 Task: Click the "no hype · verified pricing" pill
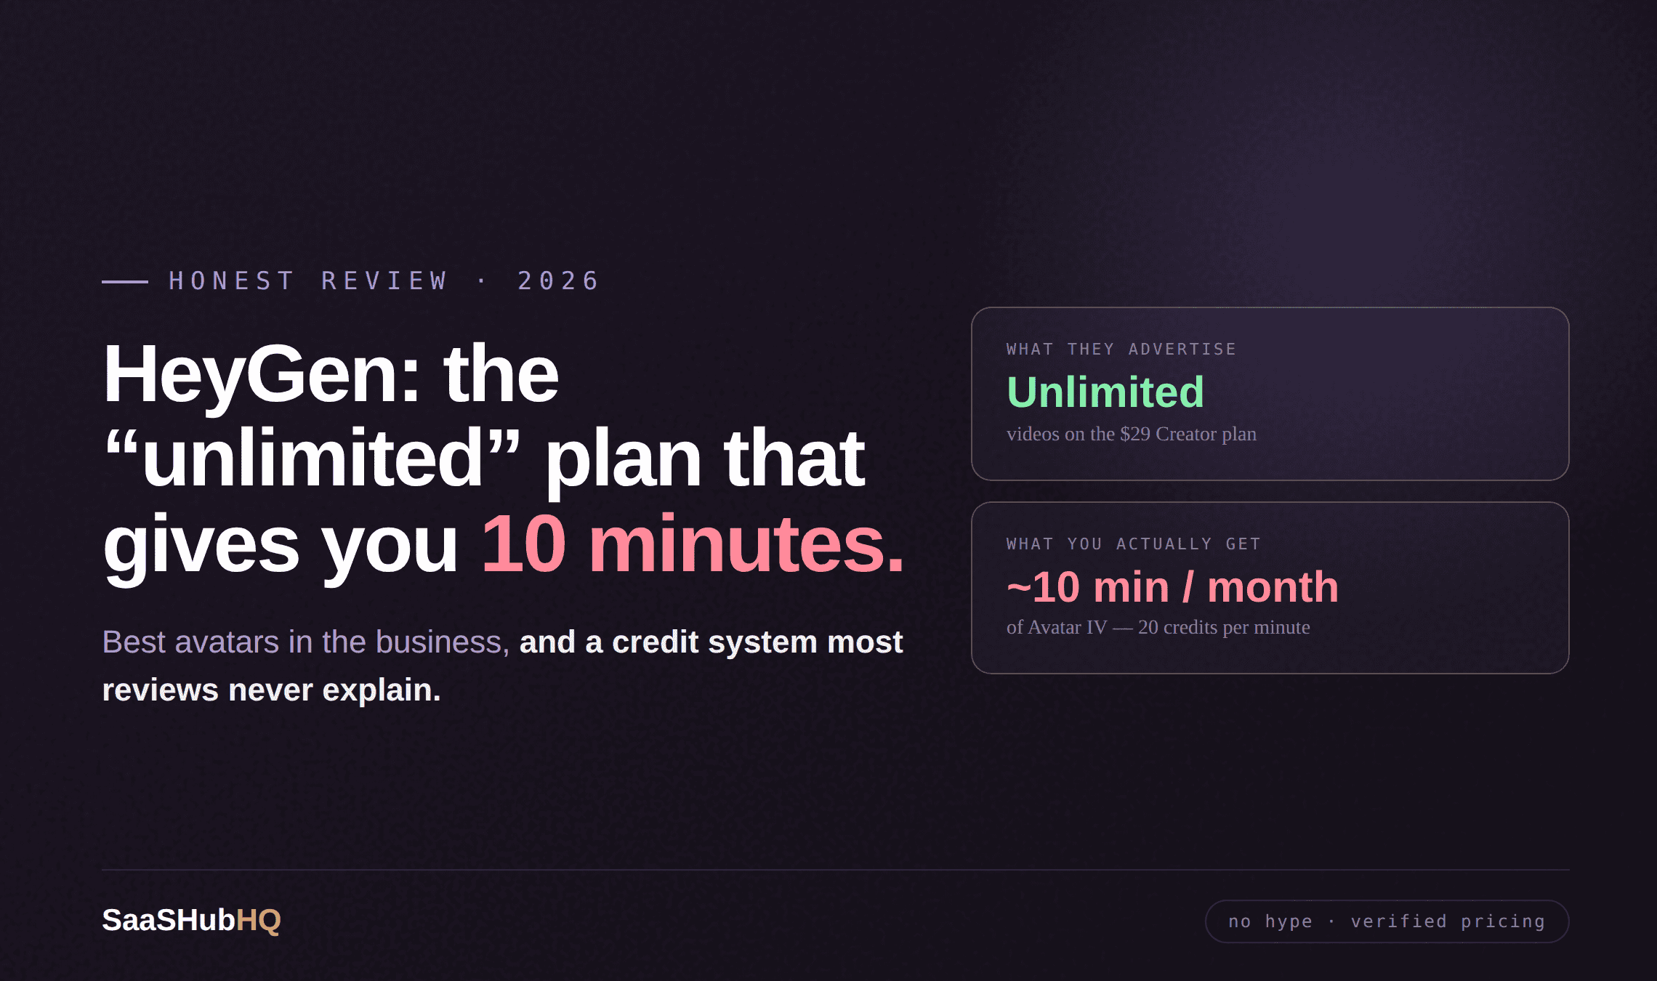click(1387, 921)
